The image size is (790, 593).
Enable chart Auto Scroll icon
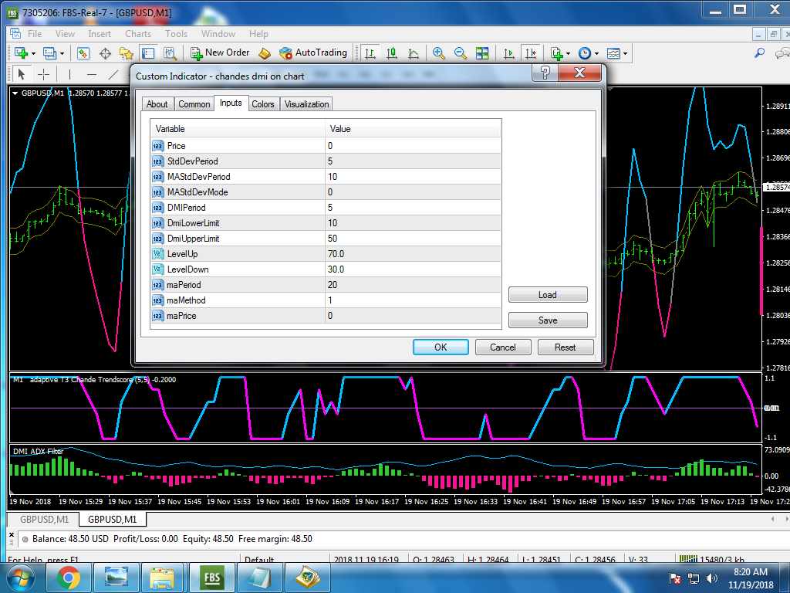click(x=509, y=53)
